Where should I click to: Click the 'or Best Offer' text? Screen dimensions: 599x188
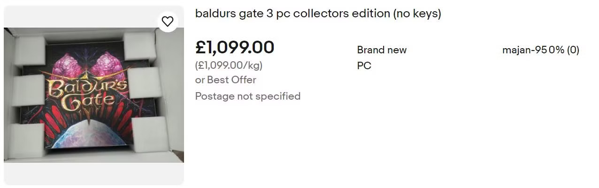coord(225,80)
